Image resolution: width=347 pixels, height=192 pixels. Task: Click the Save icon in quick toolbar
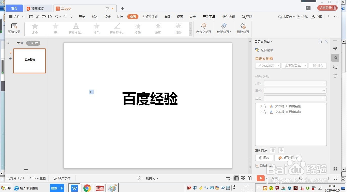coord(31,17)
